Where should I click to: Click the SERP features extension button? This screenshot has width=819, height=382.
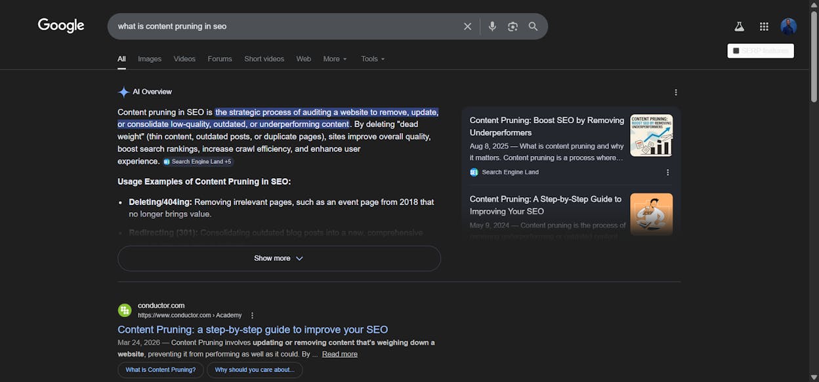coord(761,50)
